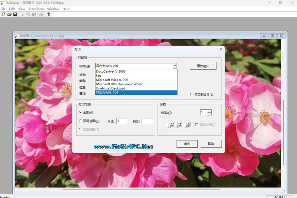Select the 页码范围 radio button
This screenshot has width=297, height=198.
pos(80,121)
